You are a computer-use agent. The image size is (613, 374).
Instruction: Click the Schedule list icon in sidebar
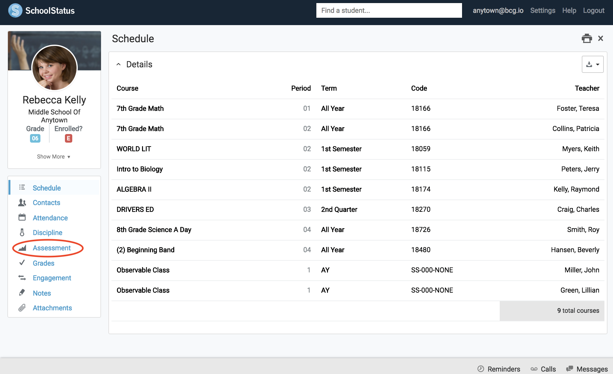click(22, 187)
